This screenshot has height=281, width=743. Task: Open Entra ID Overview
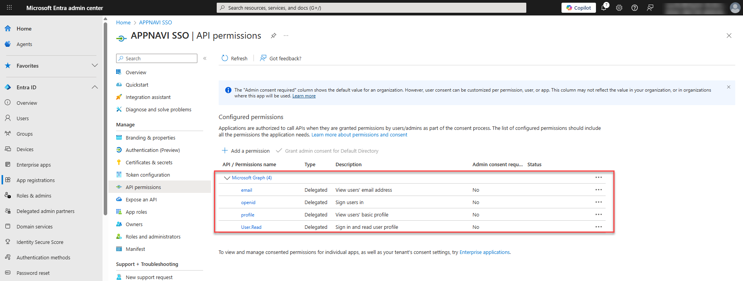27,103
